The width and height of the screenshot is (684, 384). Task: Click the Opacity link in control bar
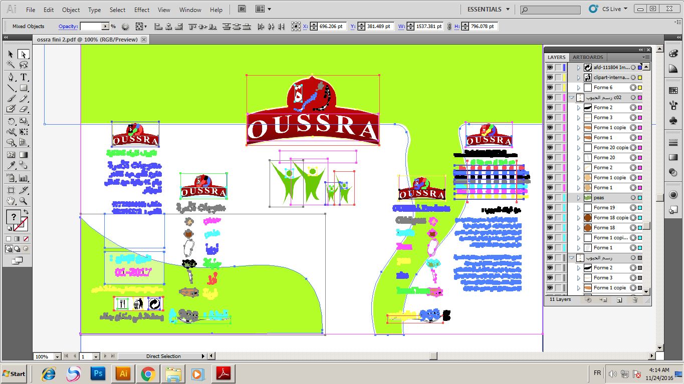pos(68,27)
